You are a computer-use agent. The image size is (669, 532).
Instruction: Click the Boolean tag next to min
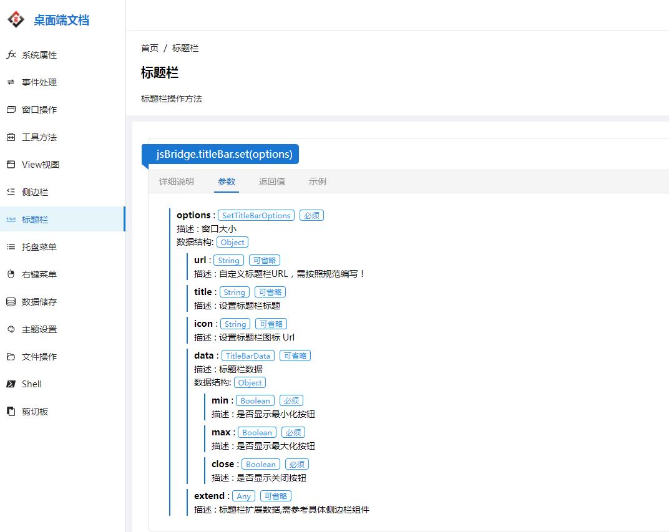coord(255,400)
